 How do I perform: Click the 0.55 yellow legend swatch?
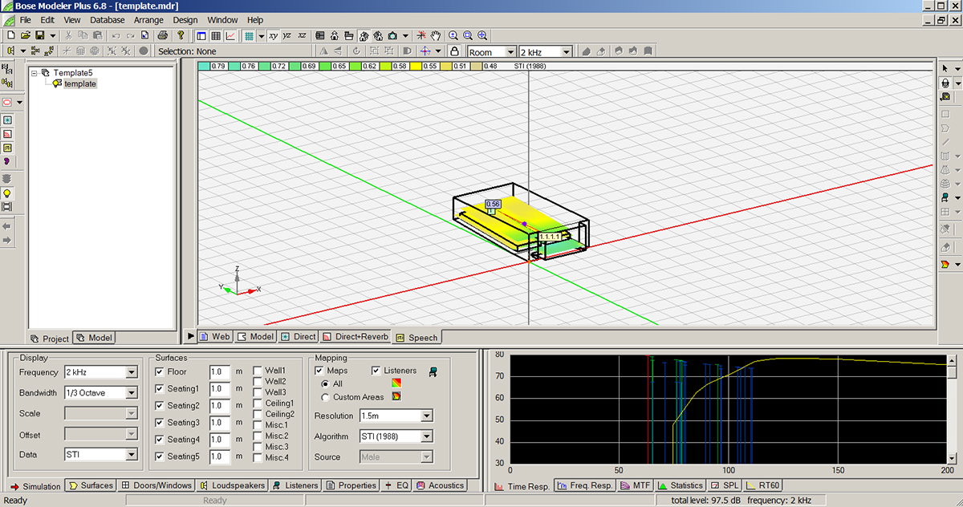(x=417, y=66)
